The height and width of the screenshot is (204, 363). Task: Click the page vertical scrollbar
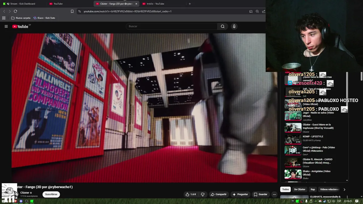click(x=362, y=76)
